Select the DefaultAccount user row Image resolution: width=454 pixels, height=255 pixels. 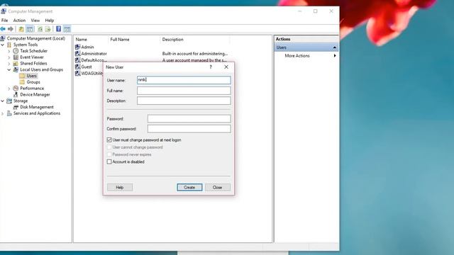[94, 60]
